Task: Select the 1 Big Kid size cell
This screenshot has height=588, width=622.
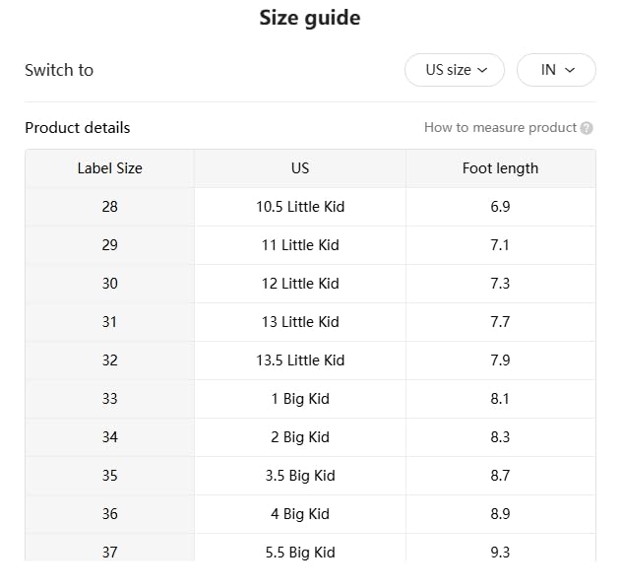Action: coord(300,399)
